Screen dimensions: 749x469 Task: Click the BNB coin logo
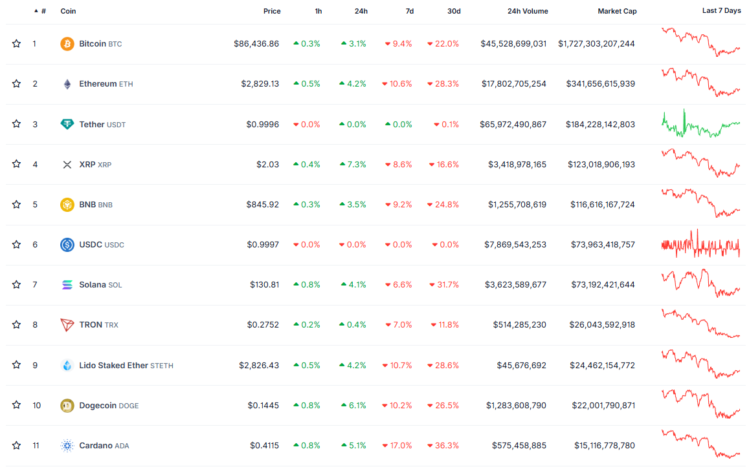[x=67, y=204]
